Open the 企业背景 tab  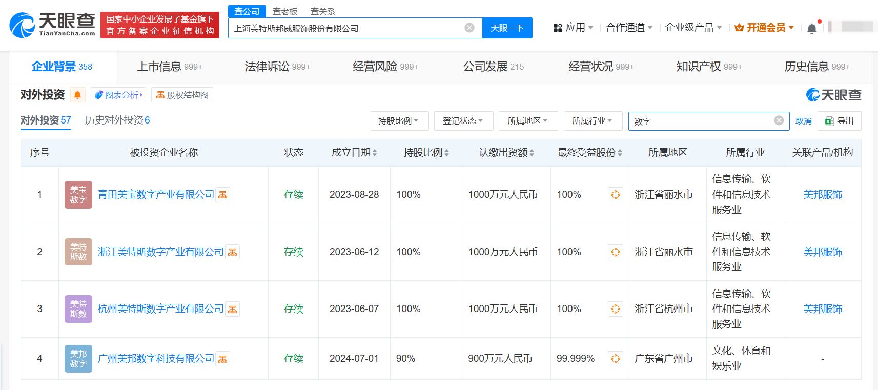coord(62,67)
